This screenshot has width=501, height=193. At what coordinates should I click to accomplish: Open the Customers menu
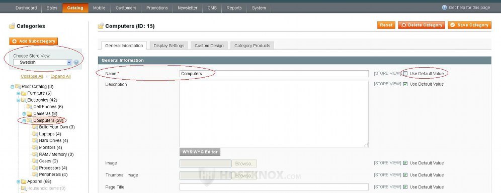126,8
